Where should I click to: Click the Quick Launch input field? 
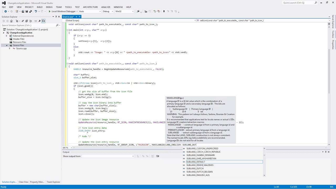[x=298, y=3]
